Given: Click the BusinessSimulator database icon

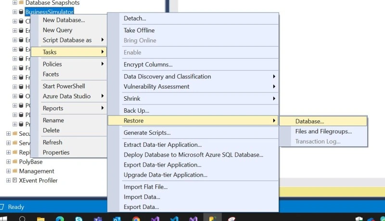Looking at the screenshot, I should [21, 12].
